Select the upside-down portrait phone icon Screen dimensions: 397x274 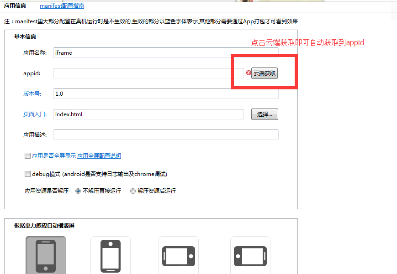point(111,256)
